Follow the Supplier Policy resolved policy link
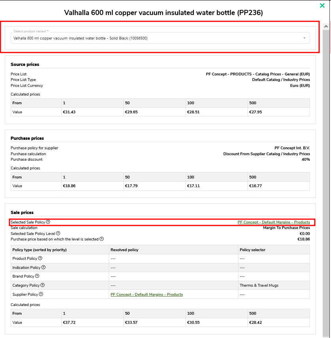Screen dimensions: 331x338 (147, 294)
